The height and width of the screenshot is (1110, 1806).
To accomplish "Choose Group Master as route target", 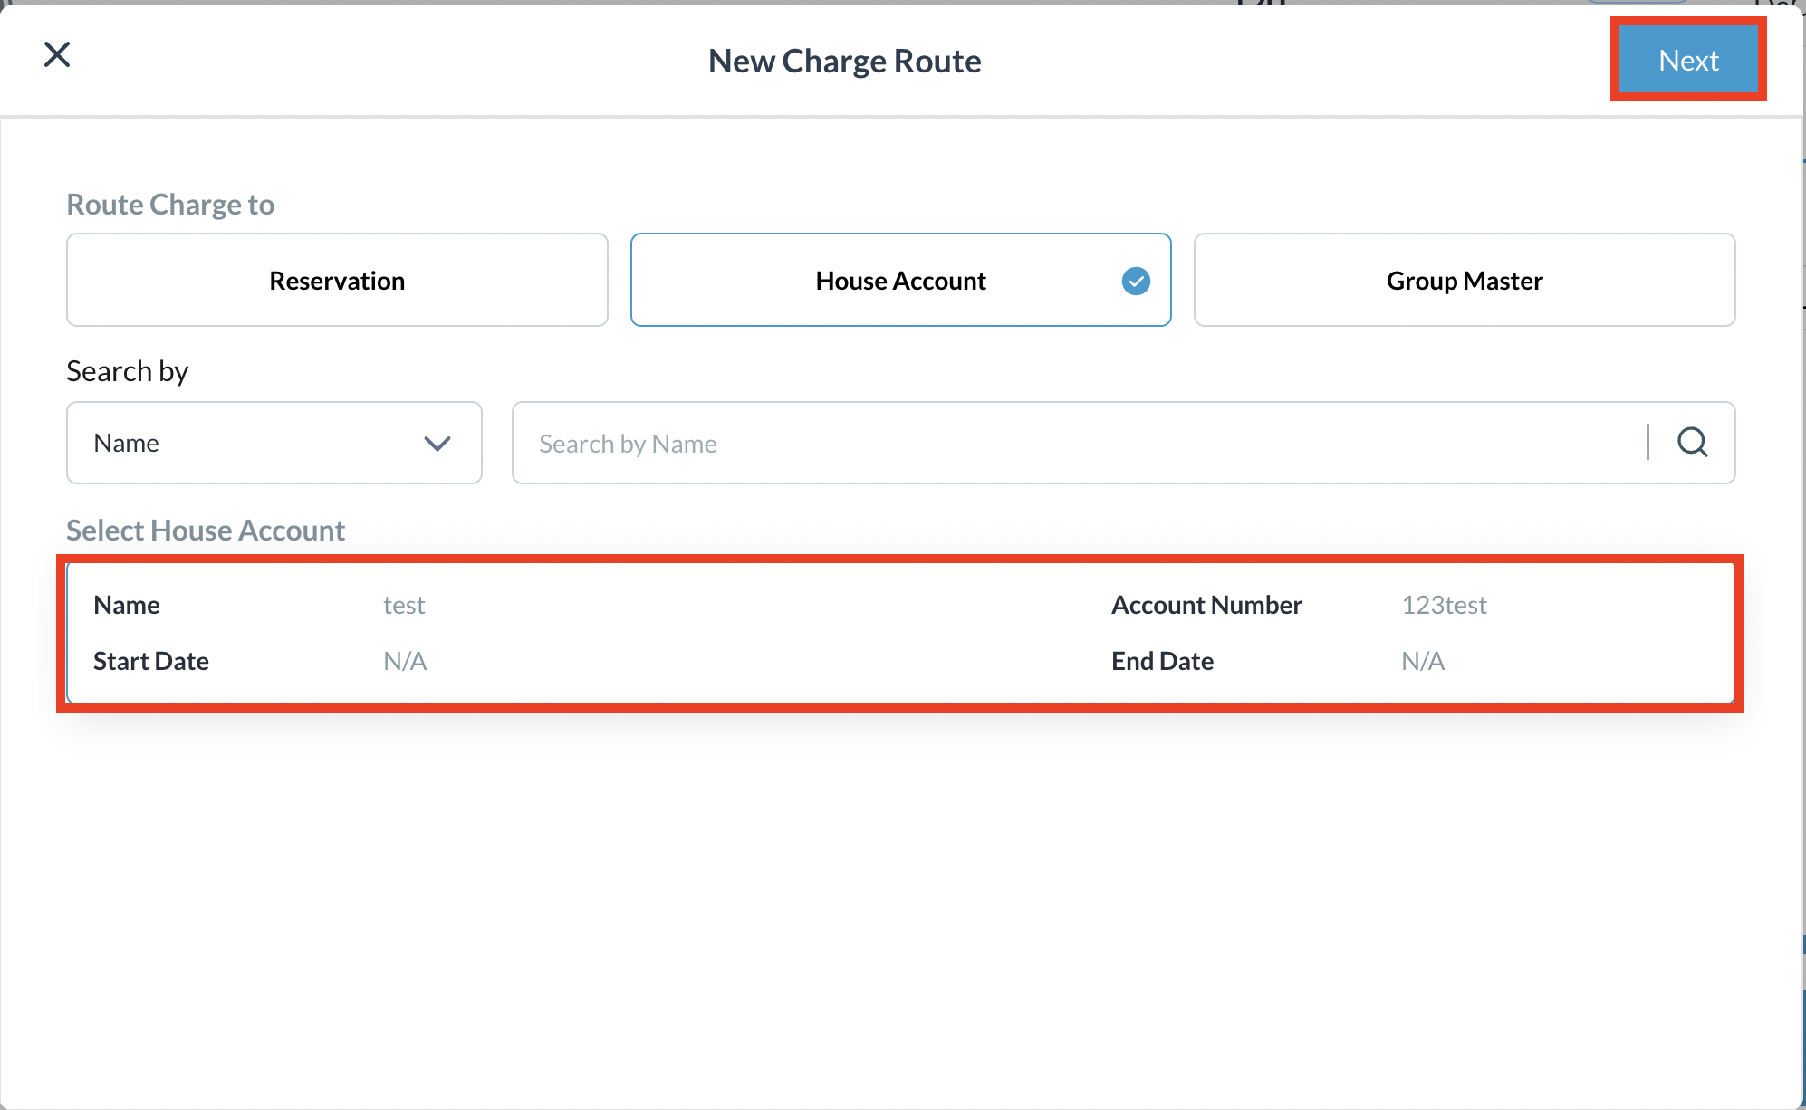I will pos(1464,281).
